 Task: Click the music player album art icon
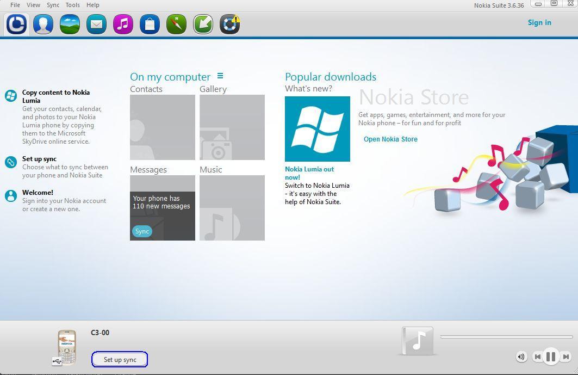(417, 341)
